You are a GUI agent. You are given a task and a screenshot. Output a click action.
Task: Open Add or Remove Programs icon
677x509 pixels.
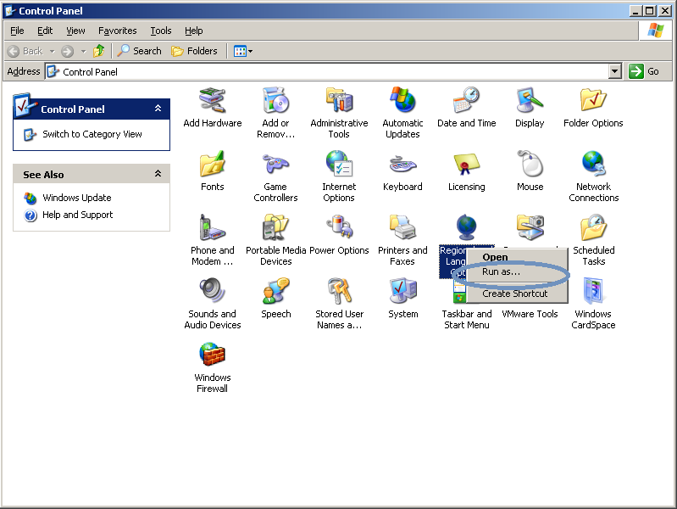pyautogui.click(x=275, y=100)
